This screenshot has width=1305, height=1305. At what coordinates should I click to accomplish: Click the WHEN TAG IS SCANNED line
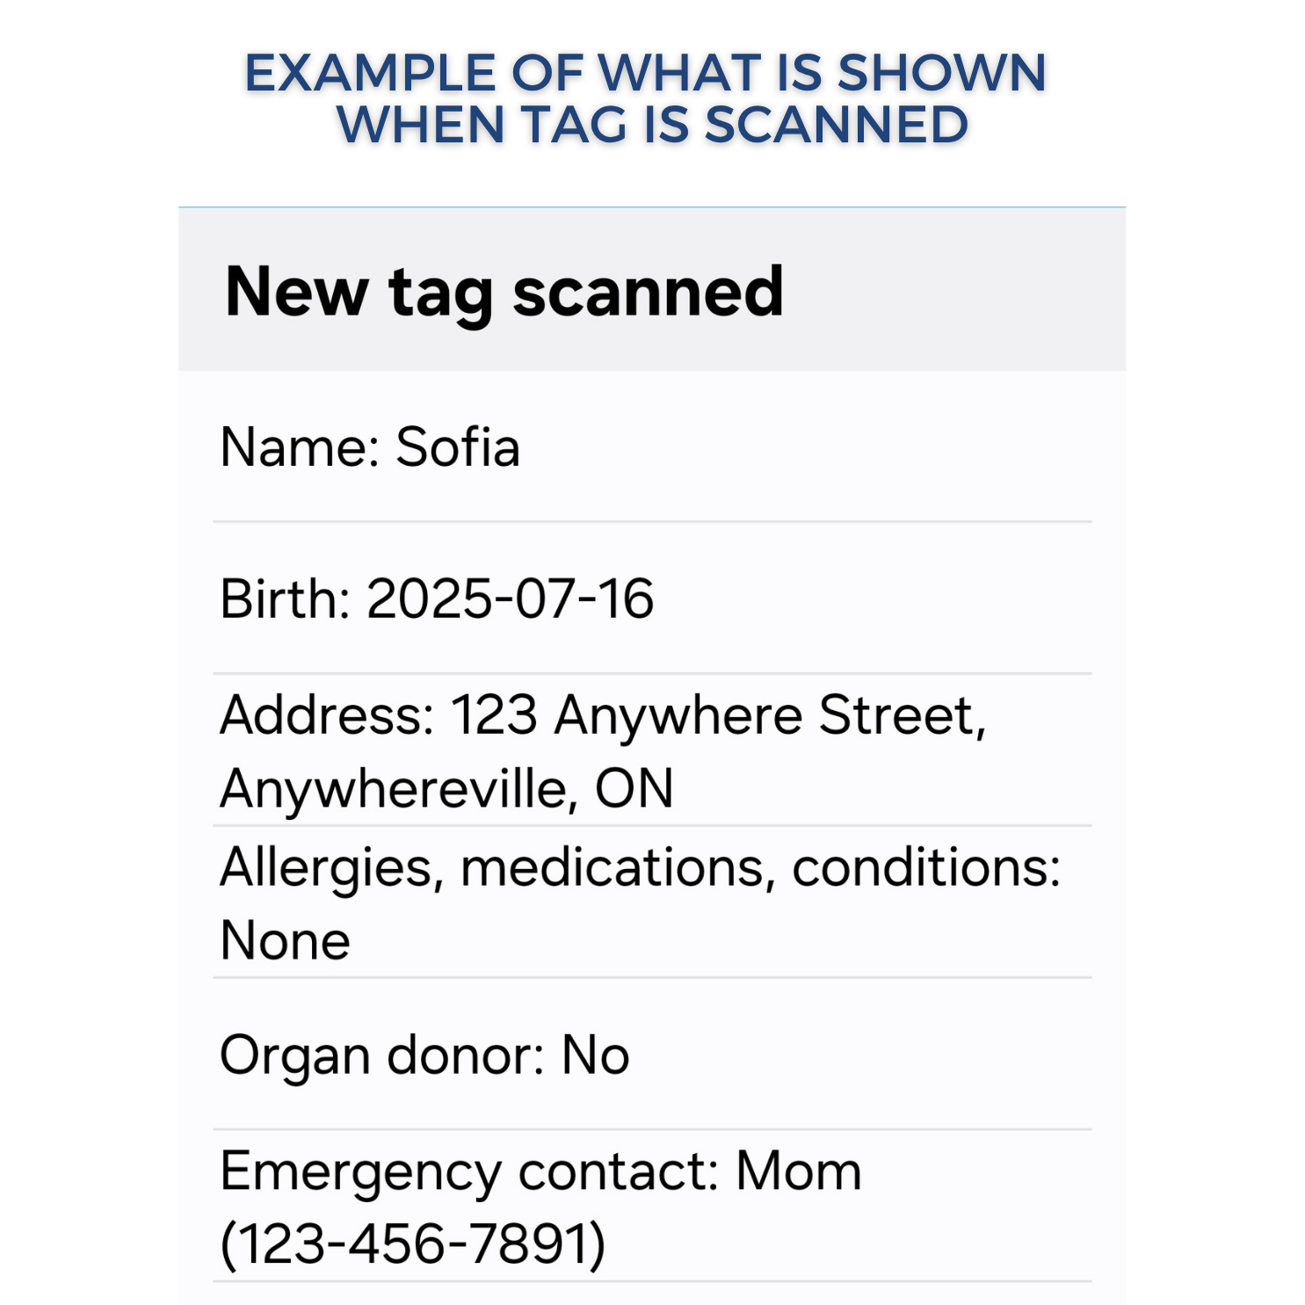(652, 124)
